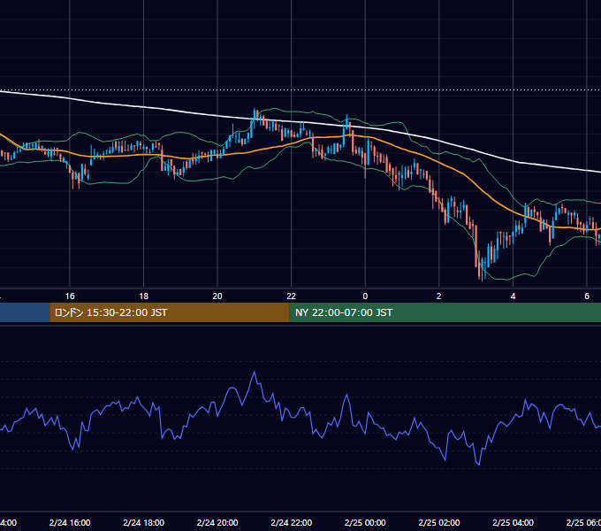Click the 22 hour label on price chart axis
601x531 pixels.
(x=292, y=296)
